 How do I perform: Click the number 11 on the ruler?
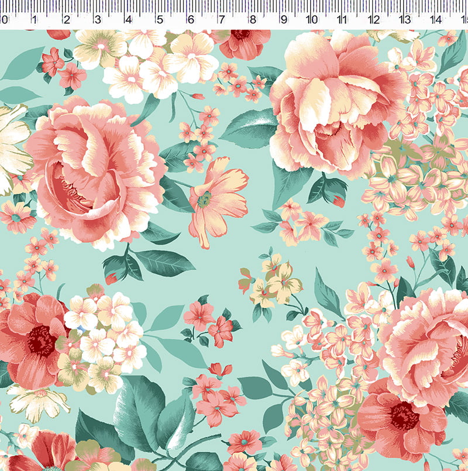[342, 20]
